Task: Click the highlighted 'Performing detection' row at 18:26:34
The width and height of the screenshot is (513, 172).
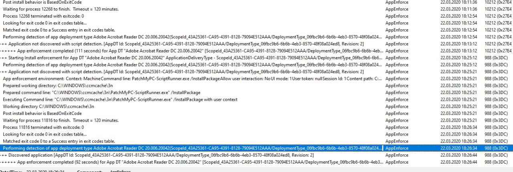Action: click(256, 148)
